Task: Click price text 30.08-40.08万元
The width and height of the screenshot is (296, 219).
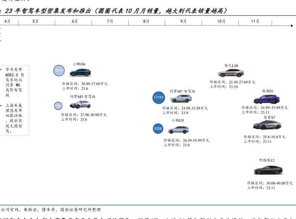Action: [x=279, y=183]
